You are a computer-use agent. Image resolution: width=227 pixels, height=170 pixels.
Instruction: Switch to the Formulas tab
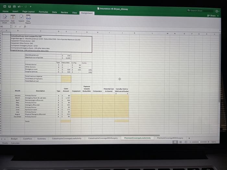pyautogui.click(x=43, y=12)
